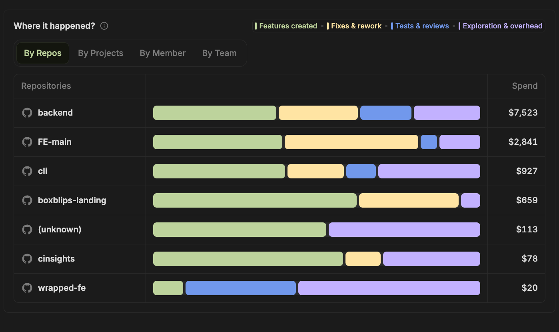Open the wrapped-fe repository name

click(x=62, y=288)
